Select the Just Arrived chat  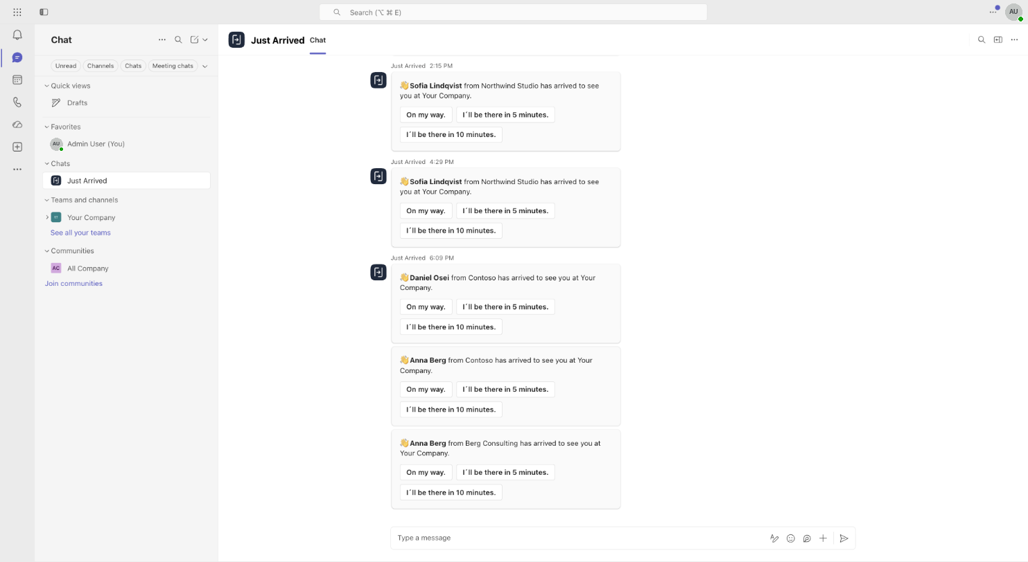point(127,181)
